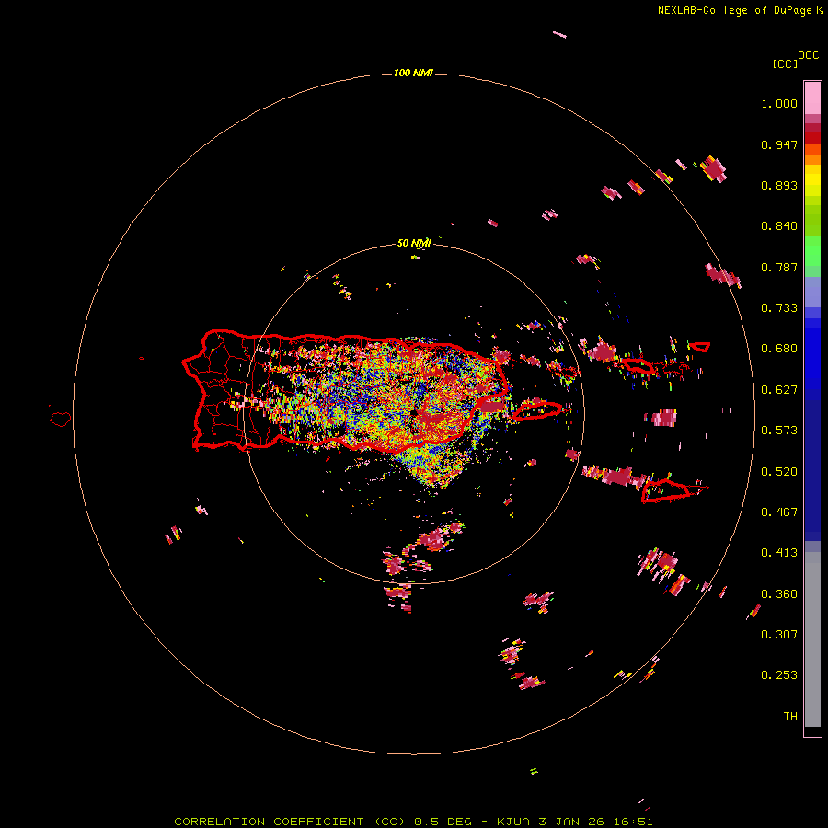Click the TH threshold legend label
This screenshot has width=828, height=828.
[790, 717]
